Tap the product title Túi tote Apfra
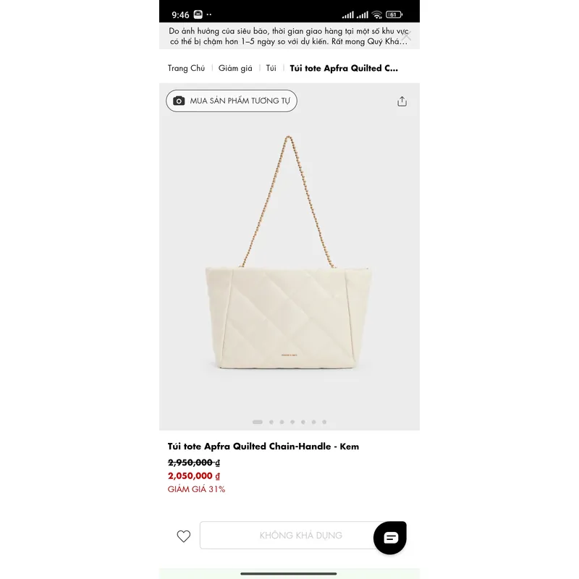This screenshot has height=579, width=579. [263, 447]
